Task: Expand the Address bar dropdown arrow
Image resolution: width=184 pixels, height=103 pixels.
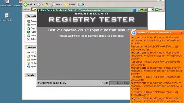Action: pos(152,9)
